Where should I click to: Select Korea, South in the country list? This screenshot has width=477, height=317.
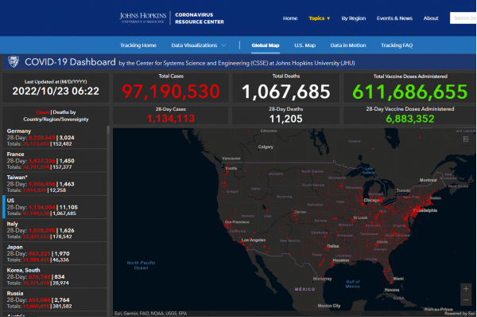(54, 276)
